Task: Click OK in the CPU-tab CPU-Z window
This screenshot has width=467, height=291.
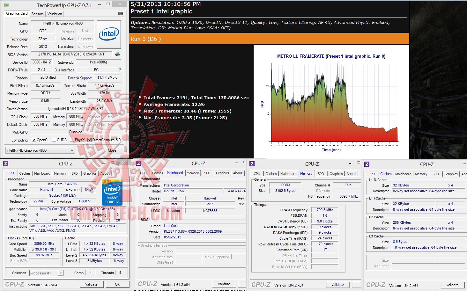Action: 117,284
